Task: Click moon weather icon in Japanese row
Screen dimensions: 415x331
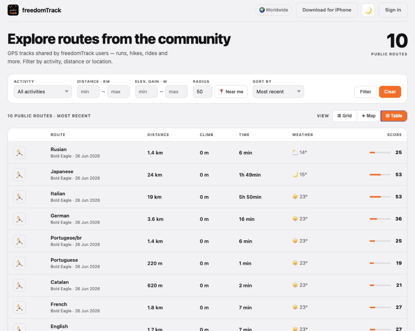Action: [295, 175]
